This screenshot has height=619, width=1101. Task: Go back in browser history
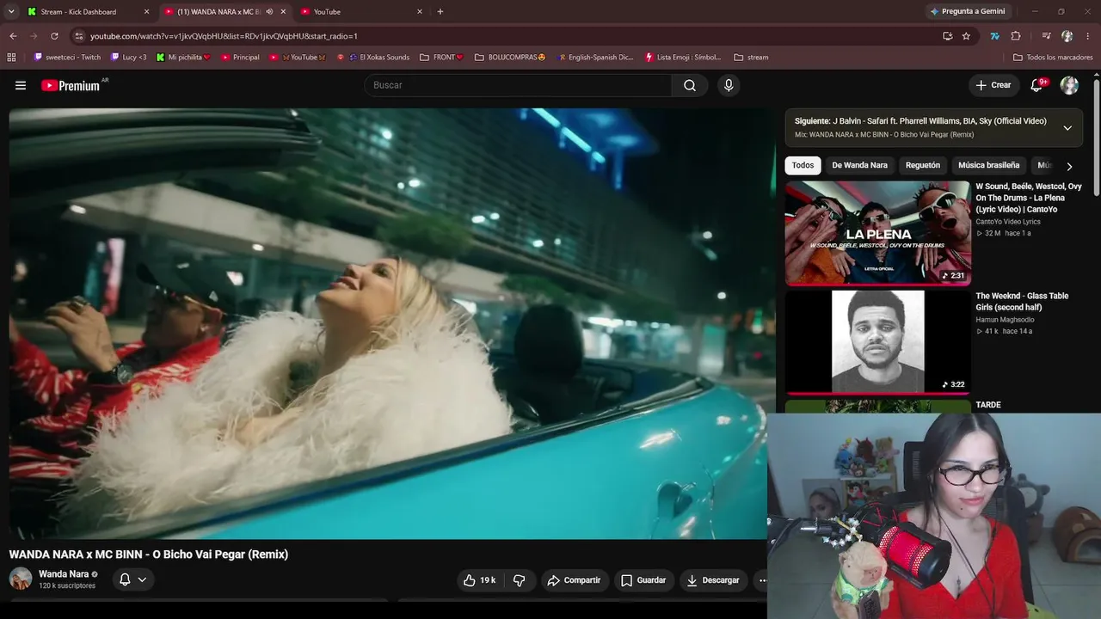pyautogui.click(x=13, y=36)
